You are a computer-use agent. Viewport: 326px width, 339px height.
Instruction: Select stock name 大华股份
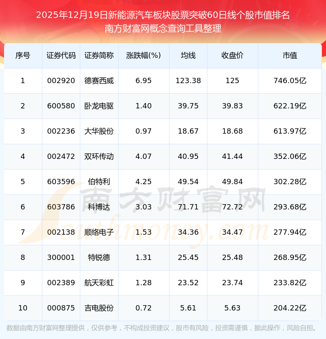[99, 131]
